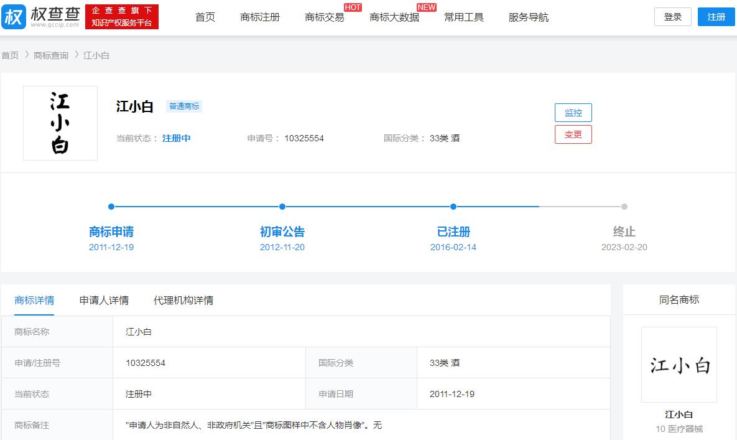Screen dimensions: 737x440
Task: Click the 权查查 logo icon
Action: click(x=12, y=16)
